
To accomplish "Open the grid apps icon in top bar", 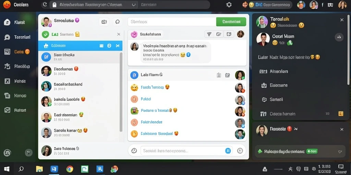I will (330, 5).
